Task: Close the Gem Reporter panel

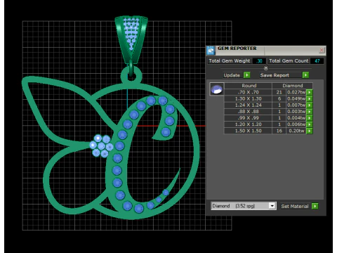Action: [x=322, y=50]
